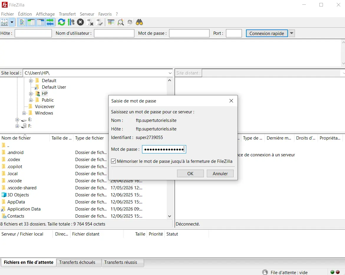The height and width of the screenshot is (275, 345).
Task: Open the directory listing filters icon
Action: [x=111, y=22]
